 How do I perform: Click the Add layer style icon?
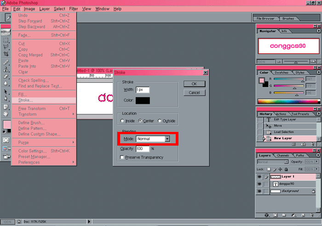(x=266, y=215)
